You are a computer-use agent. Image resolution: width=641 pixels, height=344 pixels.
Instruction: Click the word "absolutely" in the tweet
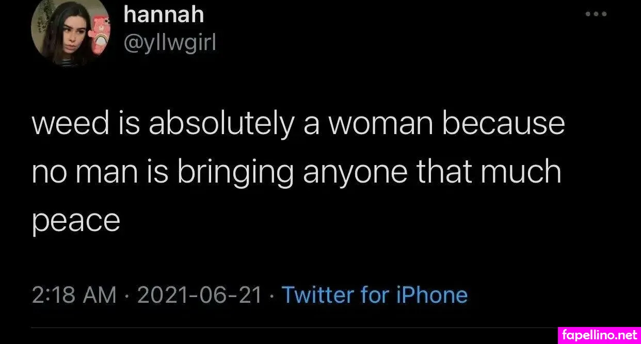tap(221, 124)
